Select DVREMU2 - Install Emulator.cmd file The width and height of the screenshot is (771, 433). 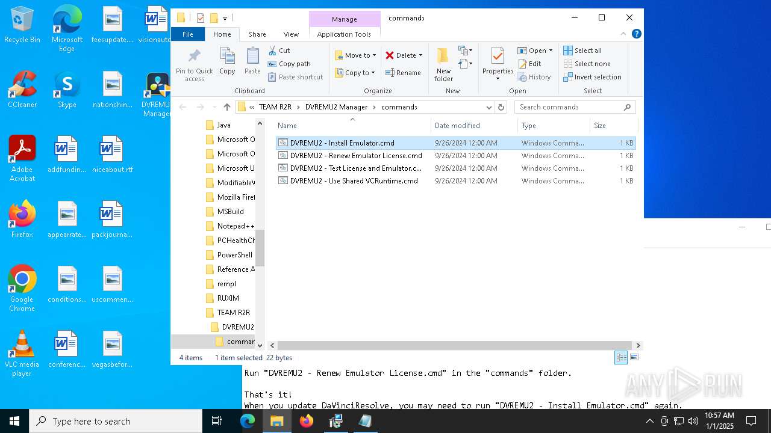pyautogui.click(x=455, y=143)
